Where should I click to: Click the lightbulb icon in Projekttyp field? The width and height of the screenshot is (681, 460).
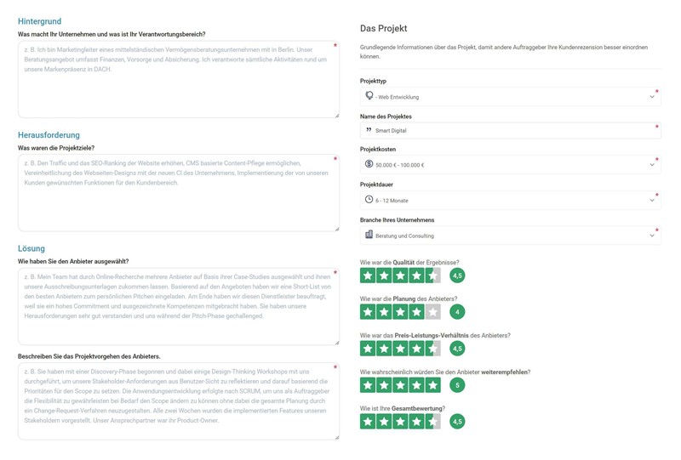[369, 95]
